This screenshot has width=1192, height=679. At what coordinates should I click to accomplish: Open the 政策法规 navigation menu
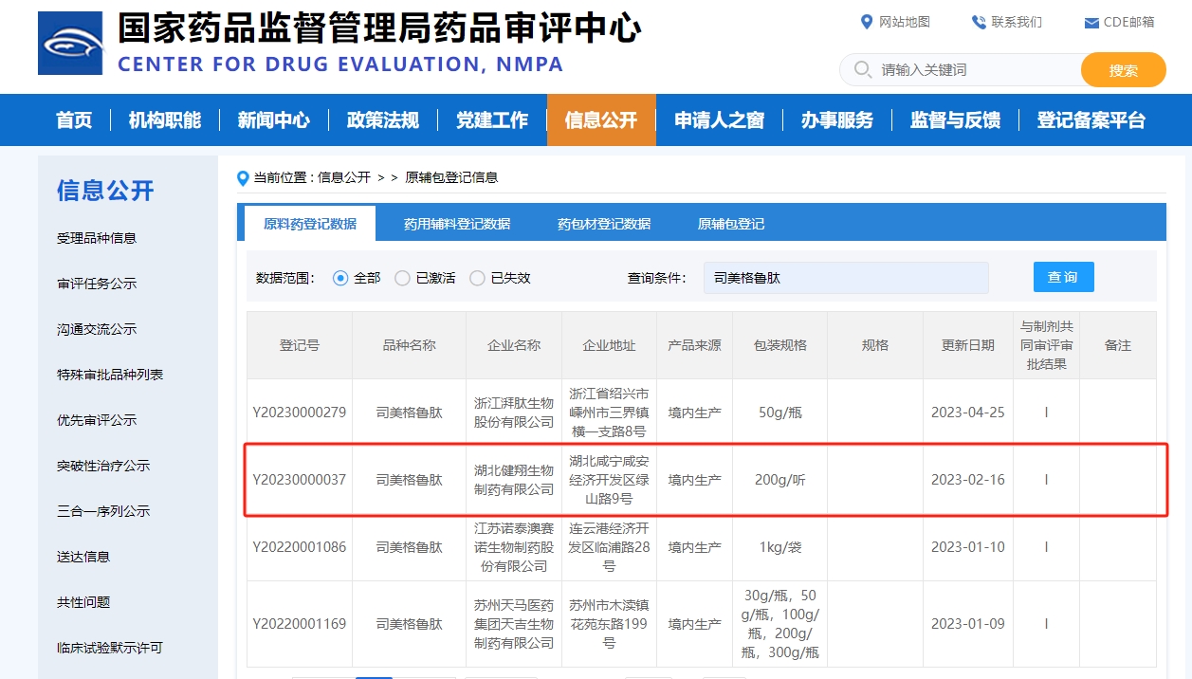click(x=382, y=120)
